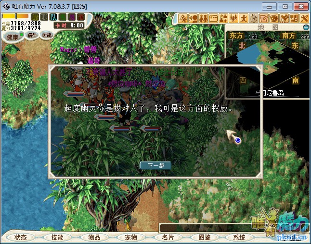311x244 pixels.
Task: Click the character pose action icon
Action: [x=244, y=19]
